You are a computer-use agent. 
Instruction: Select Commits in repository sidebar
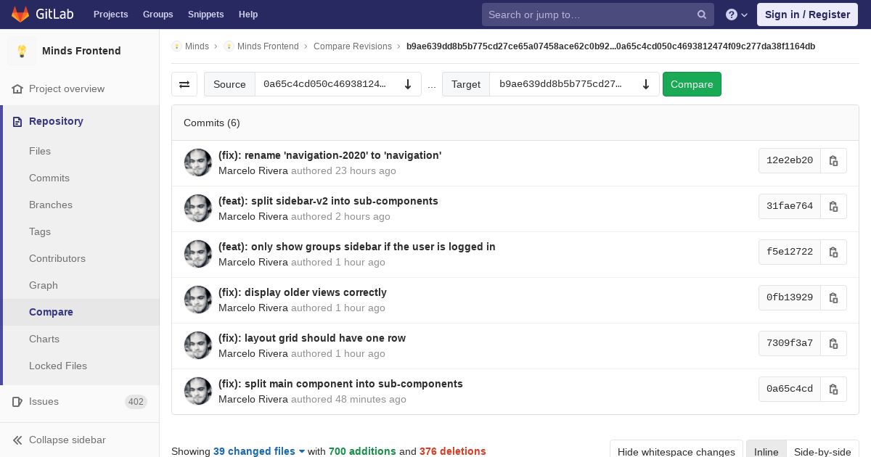(49, 178)
